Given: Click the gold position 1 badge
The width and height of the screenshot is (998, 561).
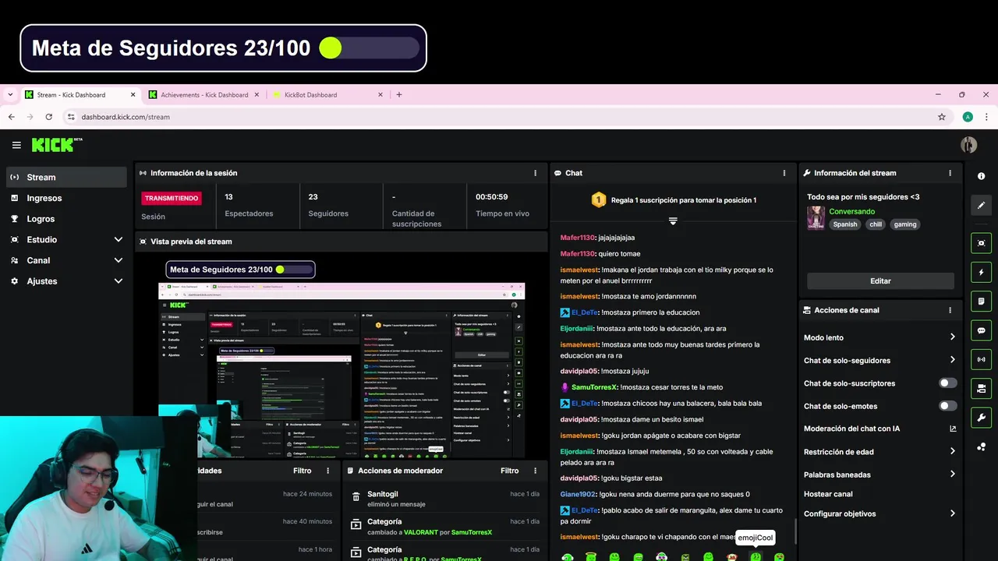Looking at the screenshot, I should (598, 200).
